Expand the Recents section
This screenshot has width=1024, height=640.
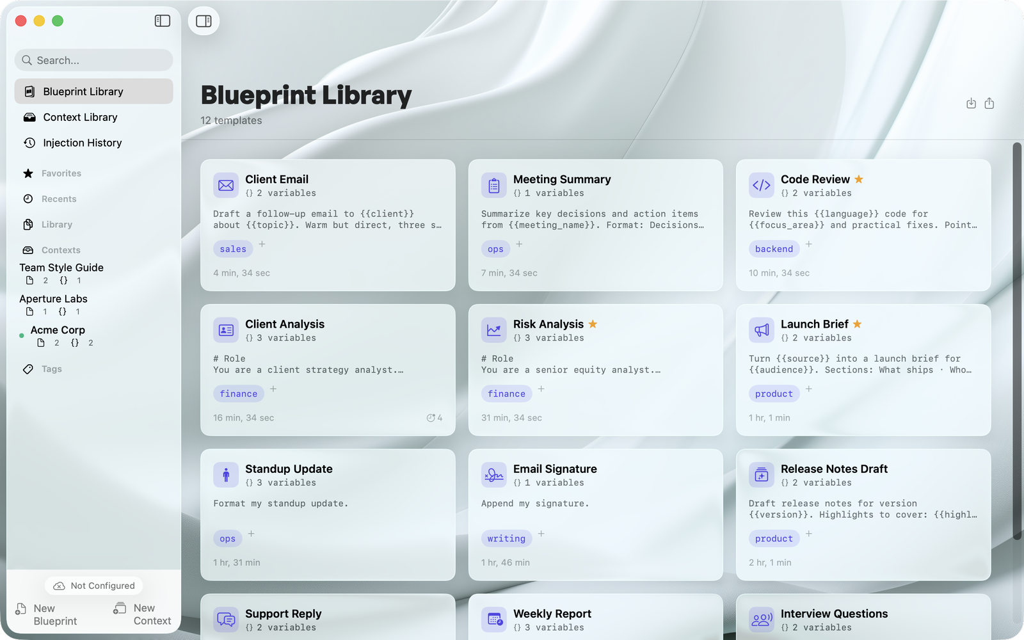59,199
